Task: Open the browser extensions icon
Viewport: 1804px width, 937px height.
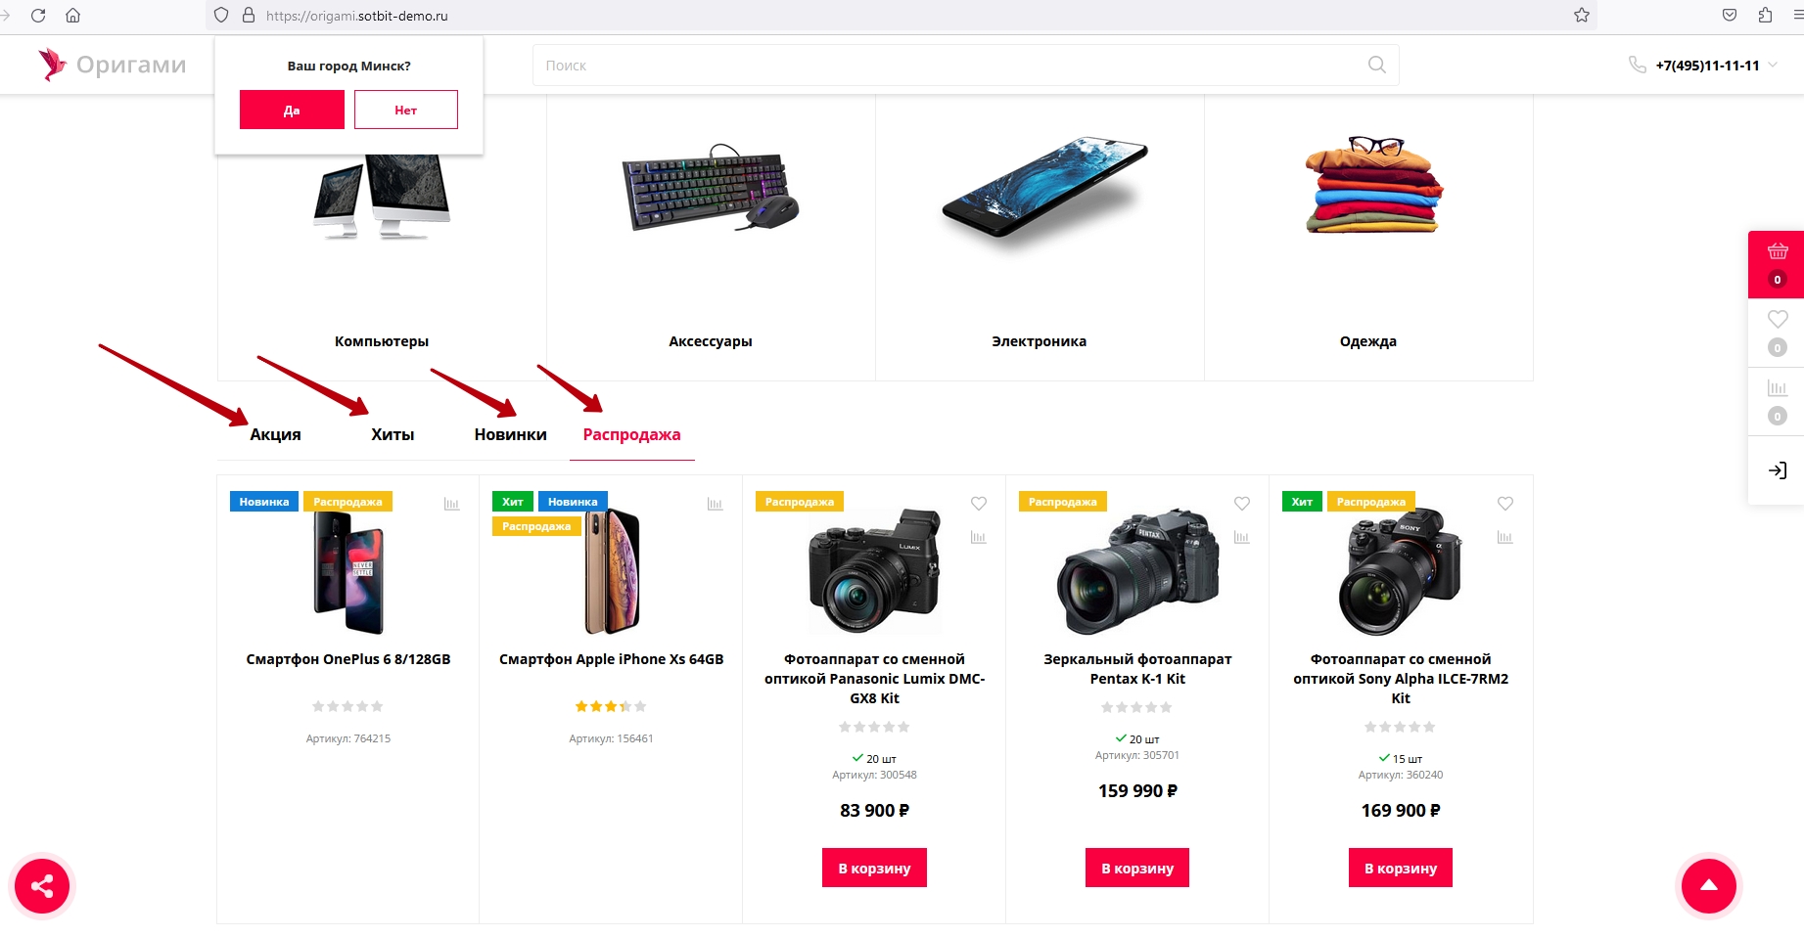Action: (x=1765, y=16)
